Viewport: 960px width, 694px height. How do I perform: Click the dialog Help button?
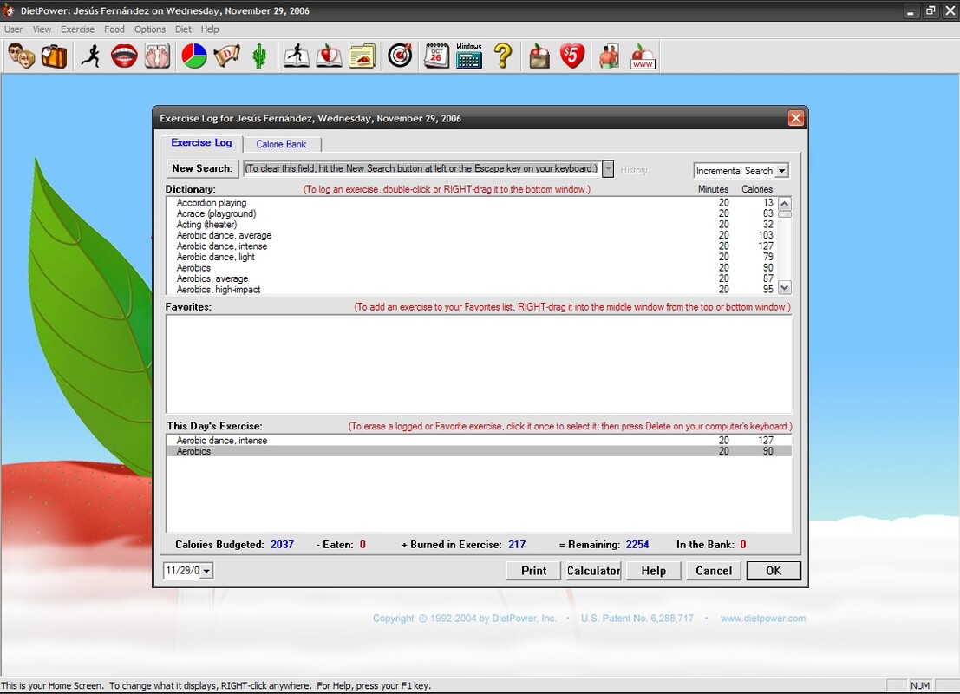pos(653,571)
